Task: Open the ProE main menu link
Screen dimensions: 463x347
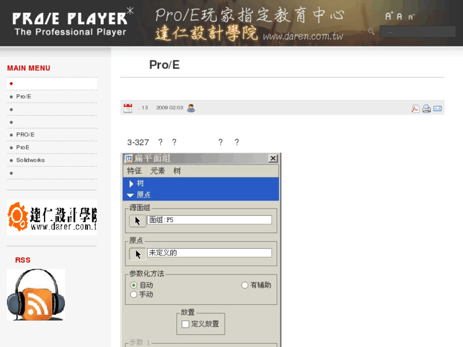Action: (x=23, y=147)
